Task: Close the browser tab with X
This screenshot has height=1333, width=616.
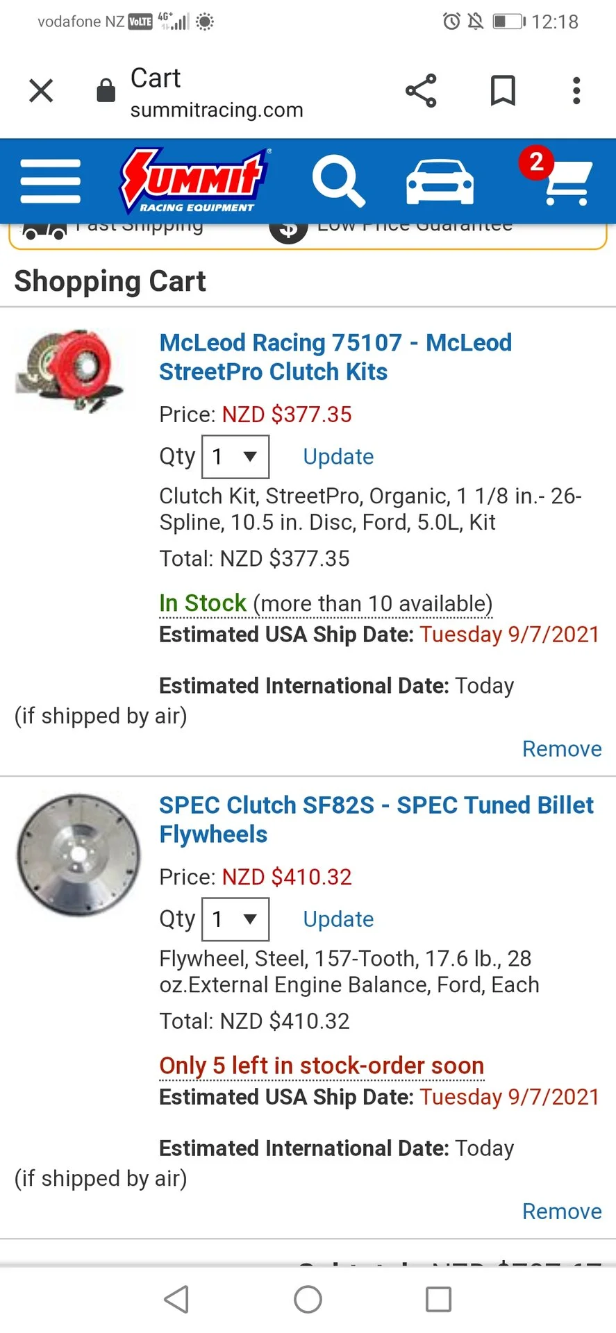Action: point(41,91)
